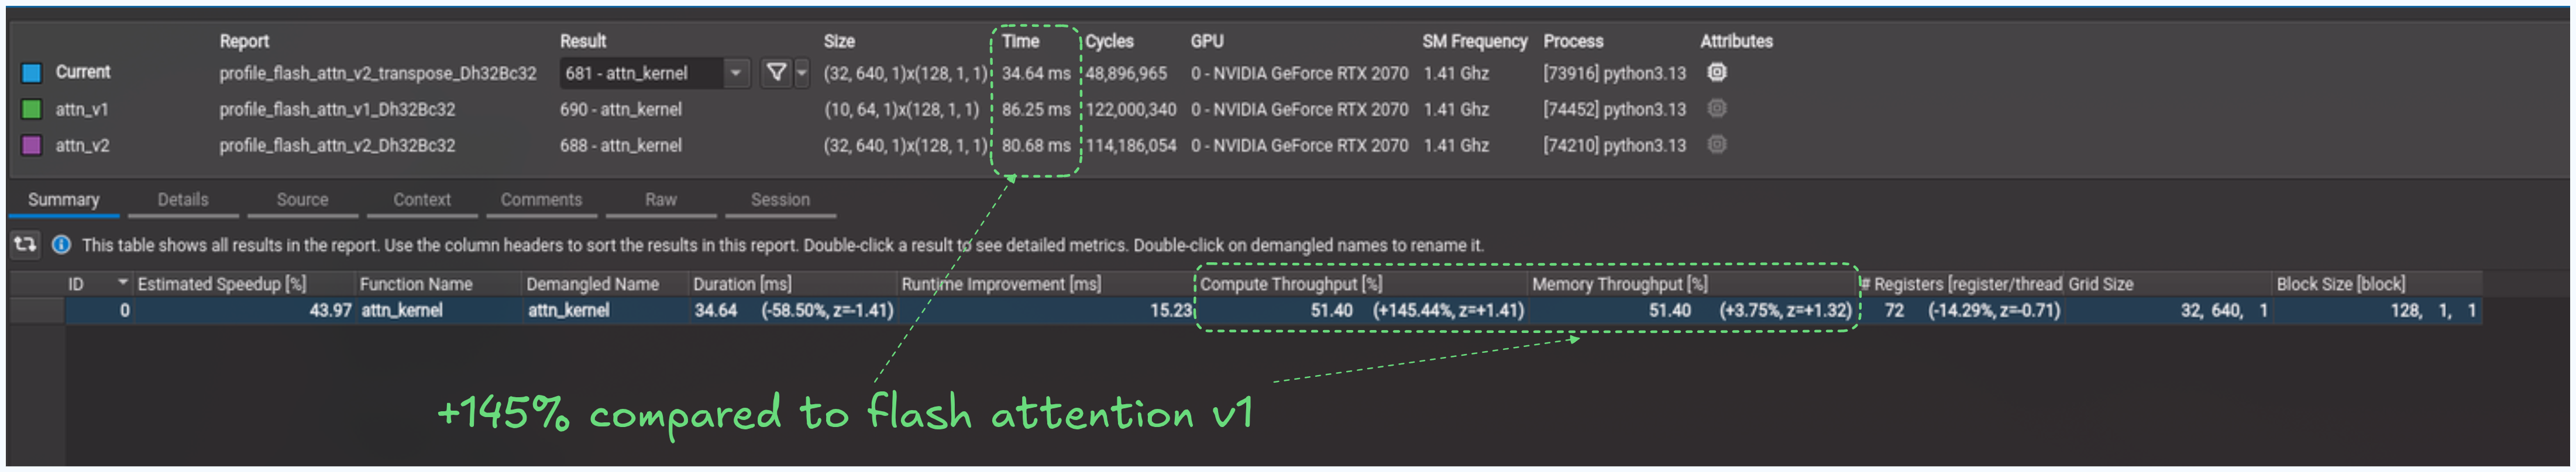This screenshot has height=472, width=2576.
Task: Select the attn_kernel row in results table
Action: [401, 310]
